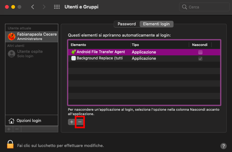Screen dimensions: 232x152
Task: Click the Tipo column header
Action: pyautogui.click(x=160, y=45)
